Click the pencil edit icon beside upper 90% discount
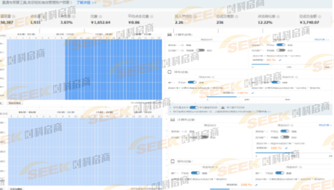The height and width of the screenshot is (190, 334). tap(280, 60)
